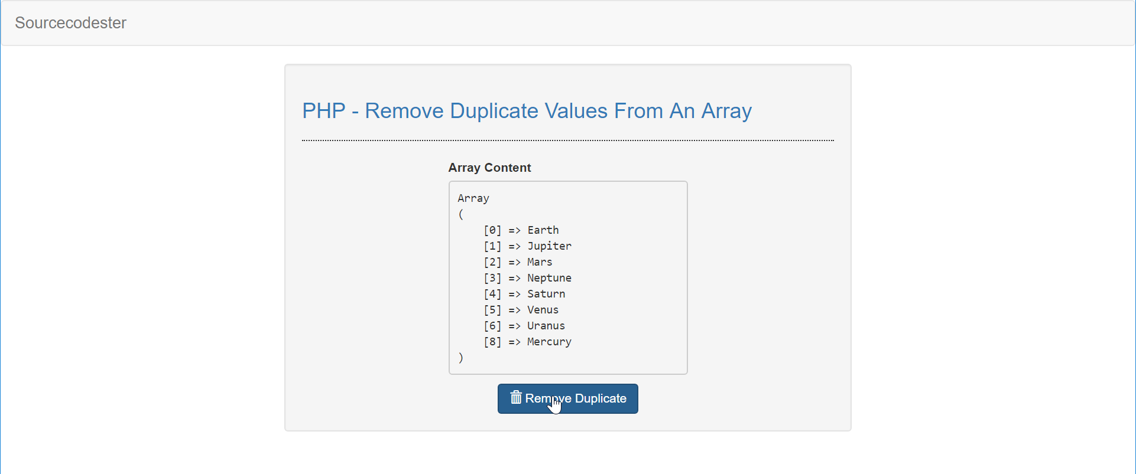Click the Array Content label
This screenshot has width=1136, height=474.
tap(489, 168)
